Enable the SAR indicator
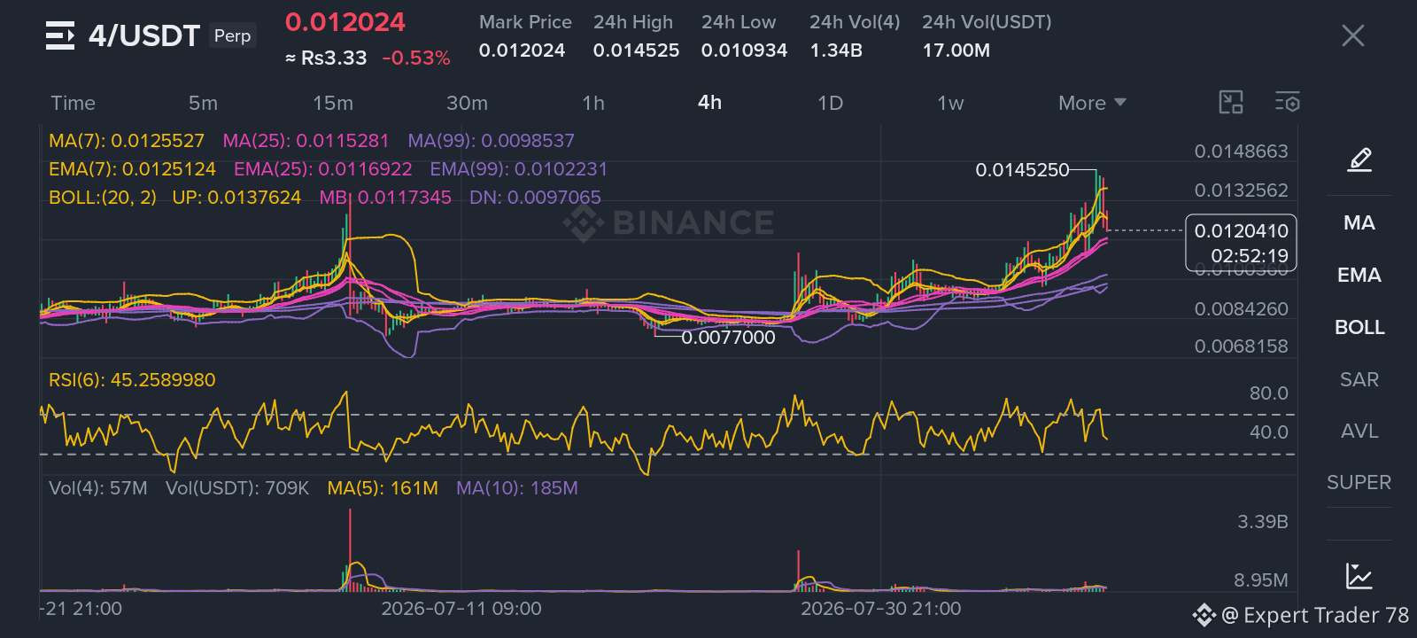Image resolution: width=1417 pixels, height=638 pixels. pos(1359,380)
